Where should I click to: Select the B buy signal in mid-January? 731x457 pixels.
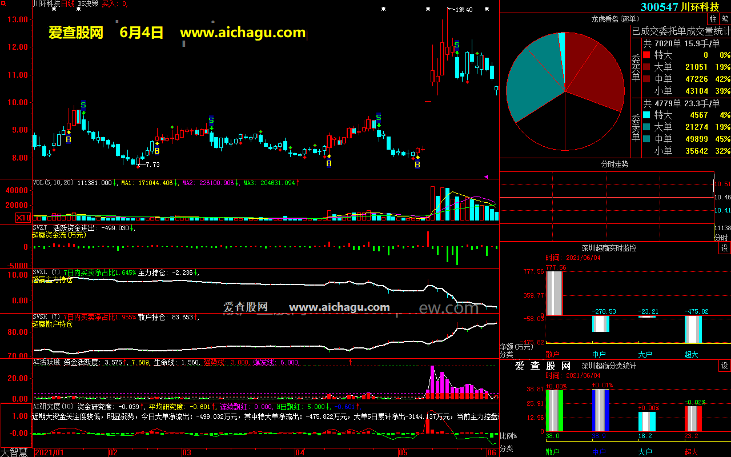click(69, 139)
